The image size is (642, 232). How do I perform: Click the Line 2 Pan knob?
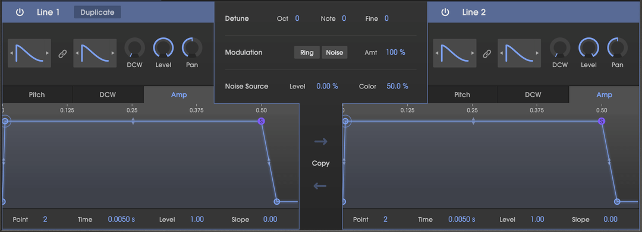(x=618, y=48)
